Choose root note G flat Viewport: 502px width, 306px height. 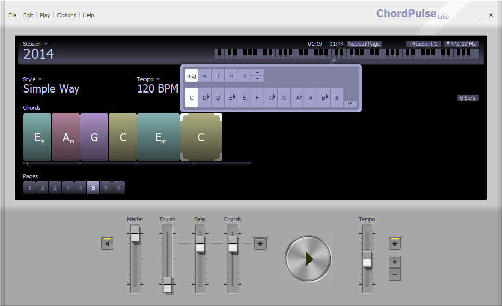271,98
